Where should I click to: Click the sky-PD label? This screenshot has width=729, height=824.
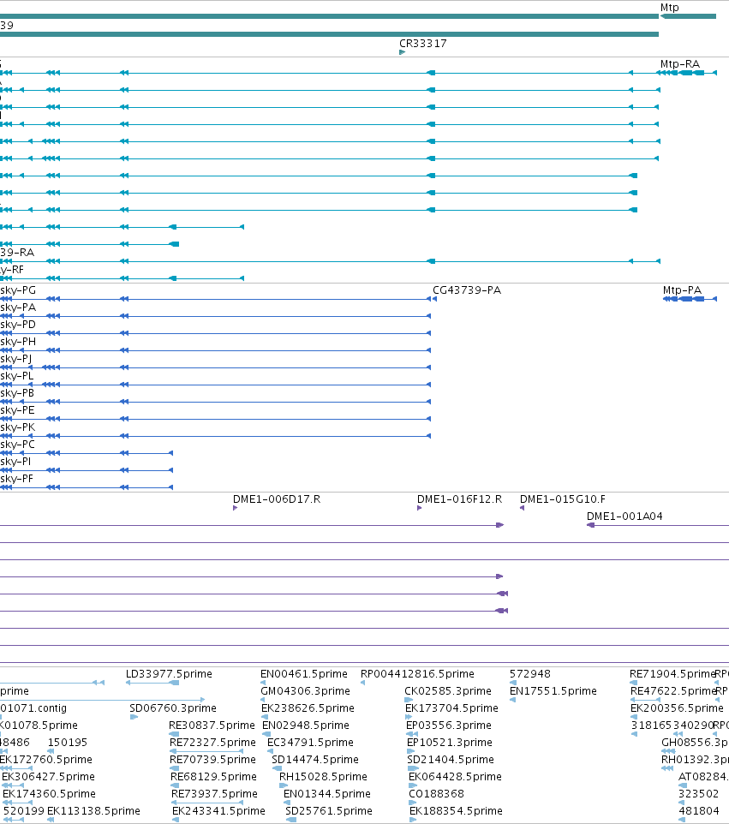click(18, 325)
